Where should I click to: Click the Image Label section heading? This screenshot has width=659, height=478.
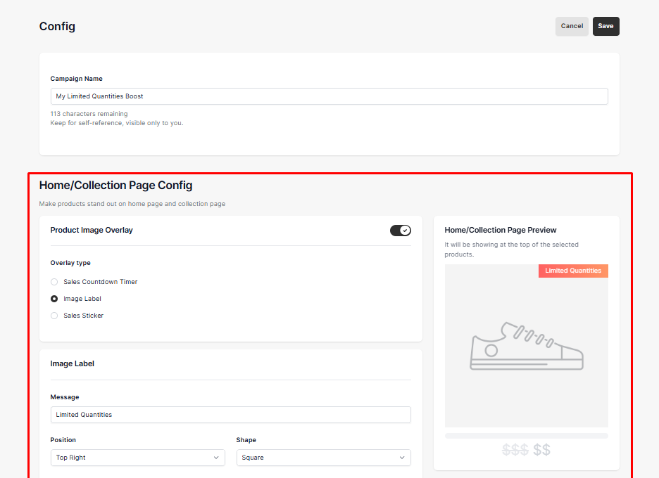tap(73, 363)
